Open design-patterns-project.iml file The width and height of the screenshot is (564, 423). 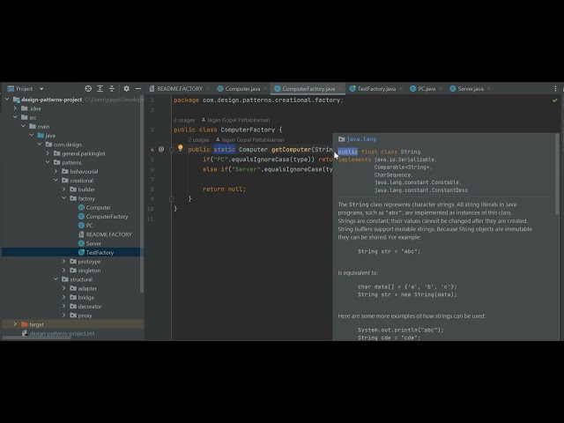pyautogui.click(x=62, y=333)
